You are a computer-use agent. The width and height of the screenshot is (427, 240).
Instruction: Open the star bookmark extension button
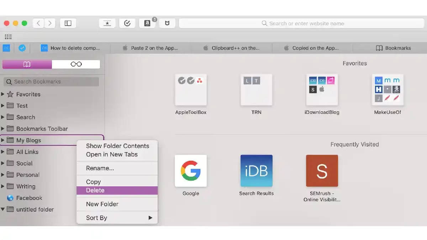point(107,23)
